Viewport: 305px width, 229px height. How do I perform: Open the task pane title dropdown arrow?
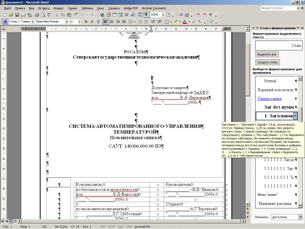coord(298,28)
